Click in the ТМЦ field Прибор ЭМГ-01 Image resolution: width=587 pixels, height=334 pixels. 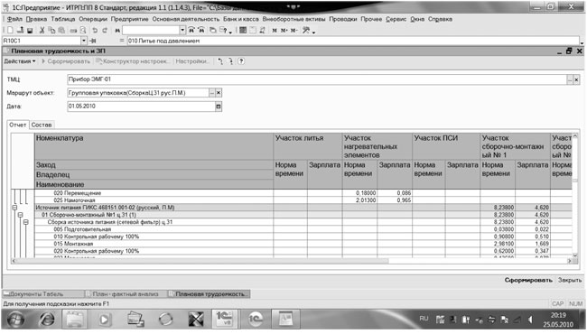point(317,79)
